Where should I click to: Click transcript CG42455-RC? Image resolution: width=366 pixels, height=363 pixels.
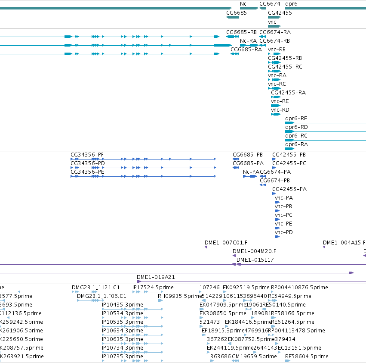(x=285, y=67)
